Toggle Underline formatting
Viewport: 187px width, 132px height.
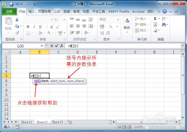[x=40, y=27]
